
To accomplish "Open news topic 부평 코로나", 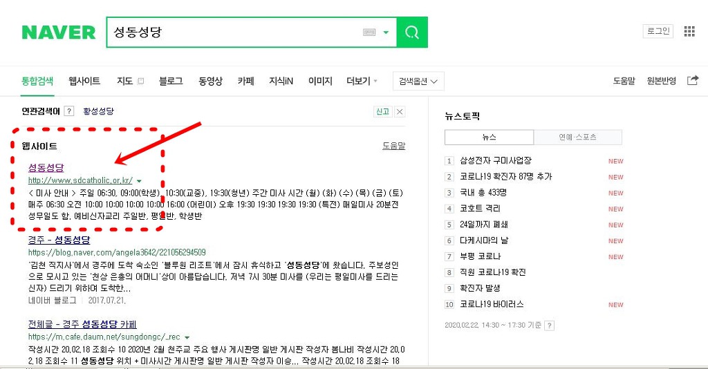I will (480, 256).
